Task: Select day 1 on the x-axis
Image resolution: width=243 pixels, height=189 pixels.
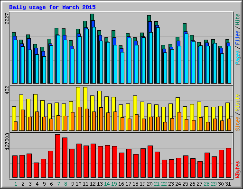Action: tap(16, 184)
